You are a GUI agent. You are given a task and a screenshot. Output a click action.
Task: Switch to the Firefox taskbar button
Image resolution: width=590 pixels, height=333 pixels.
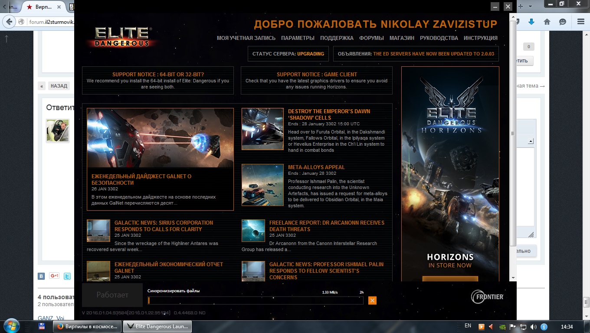click(x=87, y=326)
